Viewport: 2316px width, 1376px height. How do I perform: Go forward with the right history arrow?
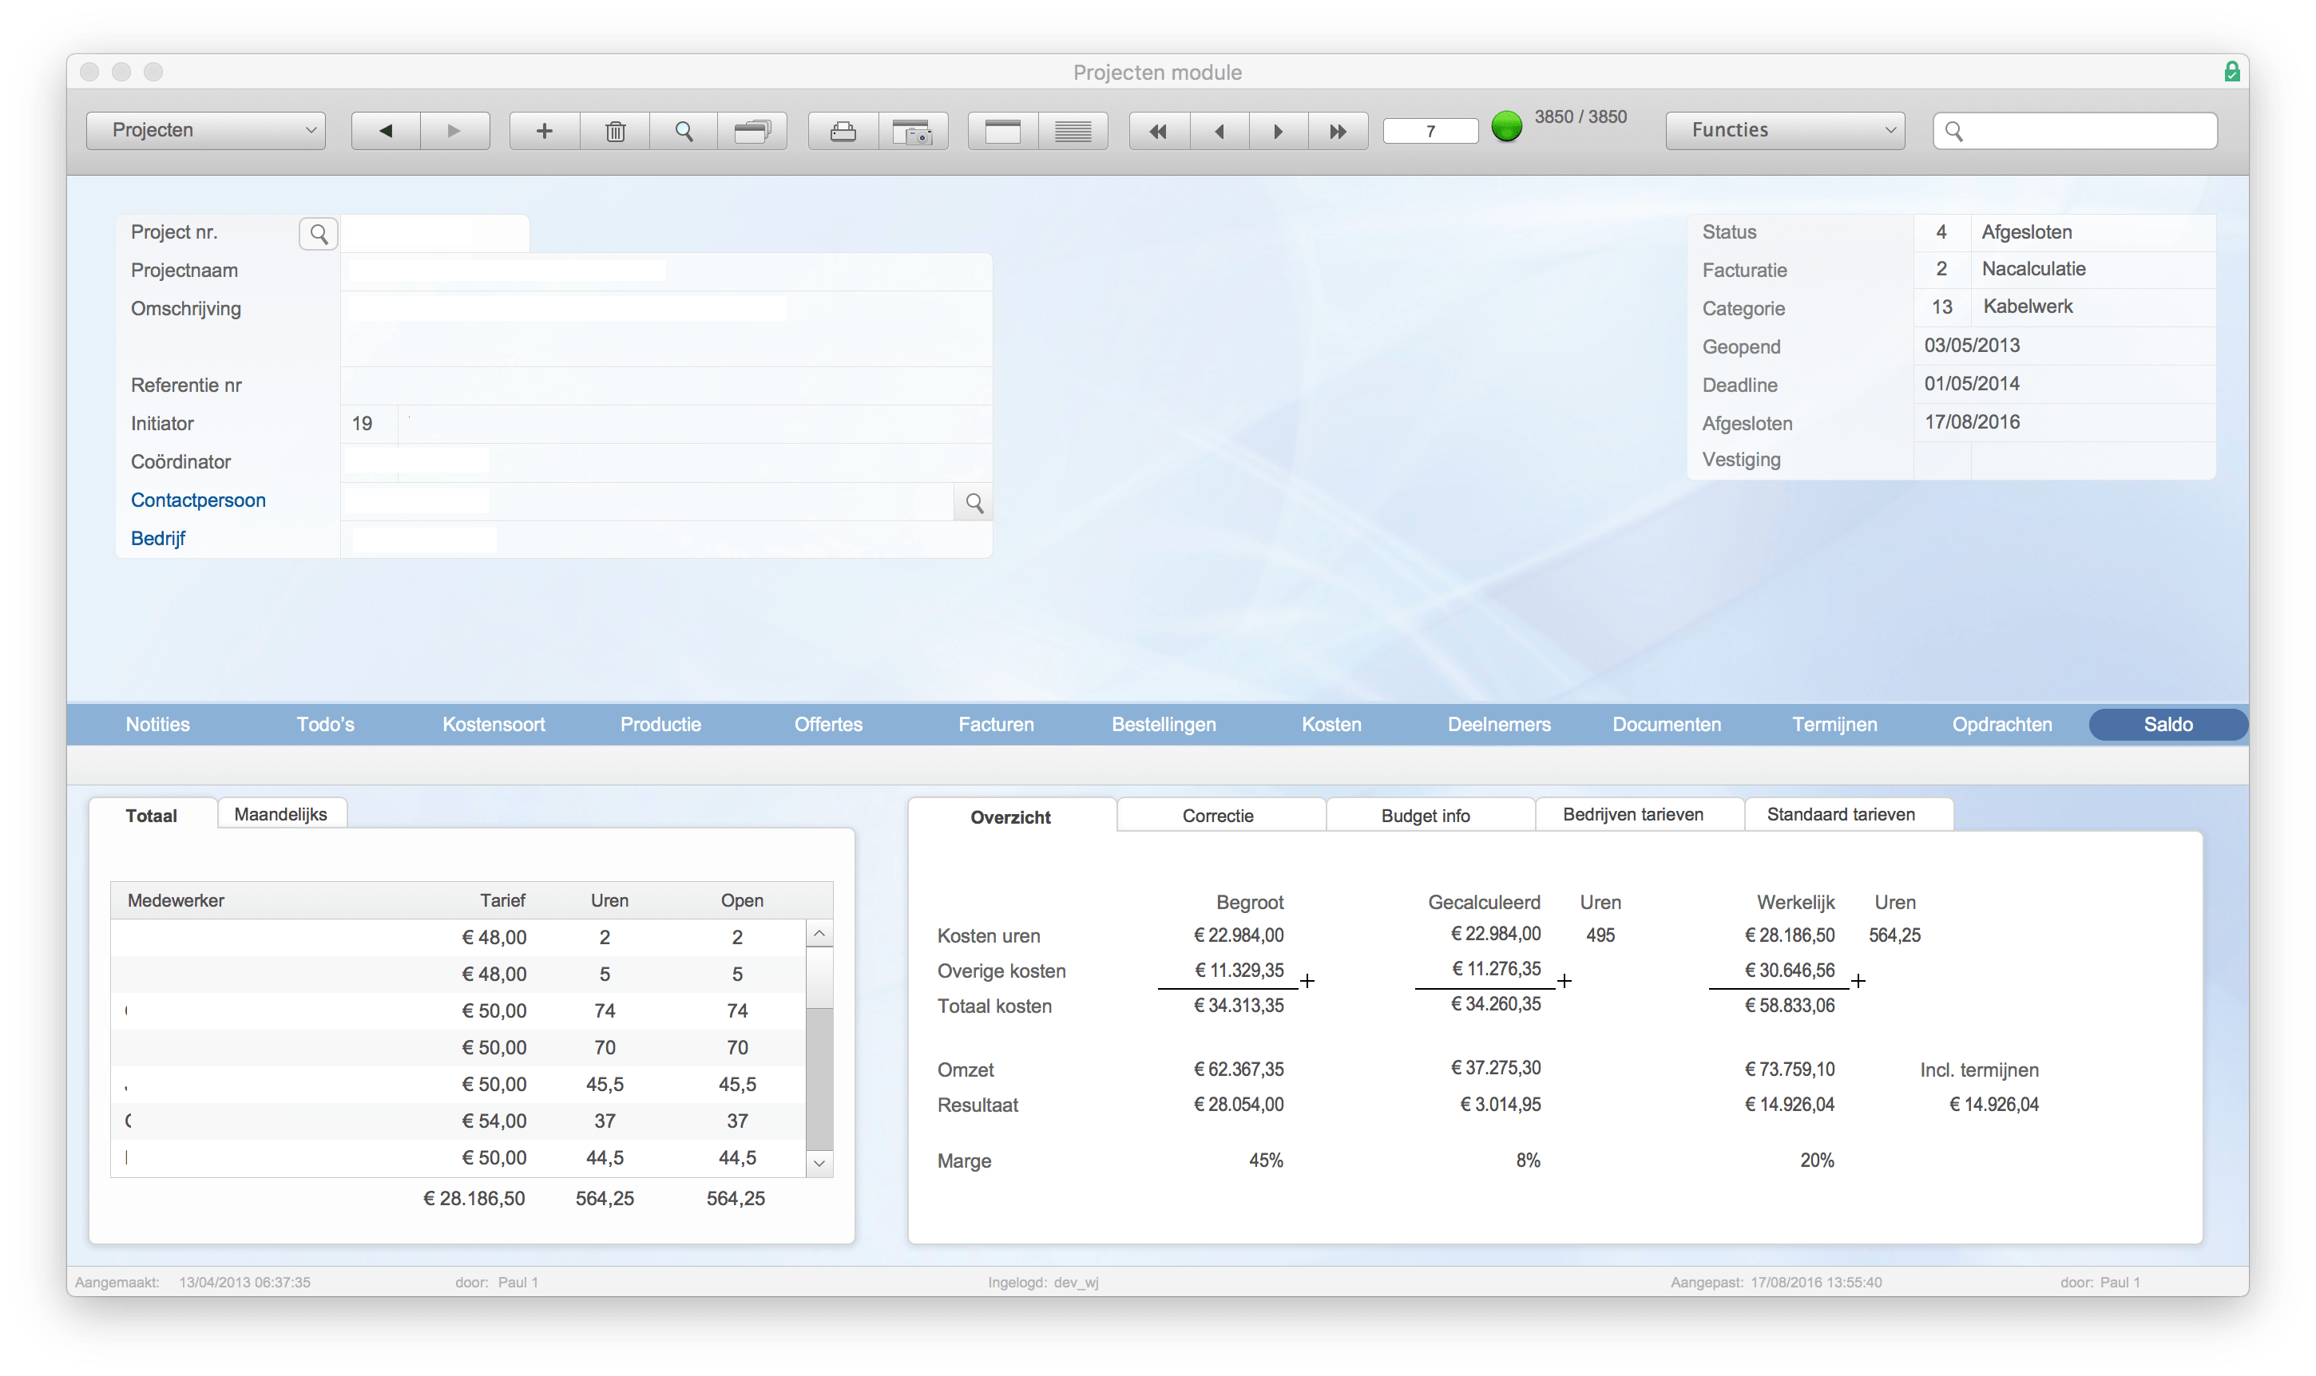pyautogui.click(x=454, y=131)
